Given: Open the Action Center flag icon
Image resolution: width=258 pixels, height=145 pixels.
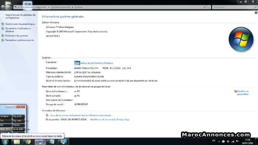Looking at the screenshot, I should (237, 141).
